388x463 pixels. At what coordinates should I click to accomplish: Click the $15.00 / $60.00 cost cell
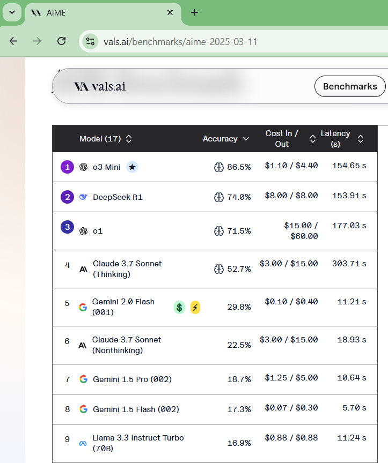(301, 231)
